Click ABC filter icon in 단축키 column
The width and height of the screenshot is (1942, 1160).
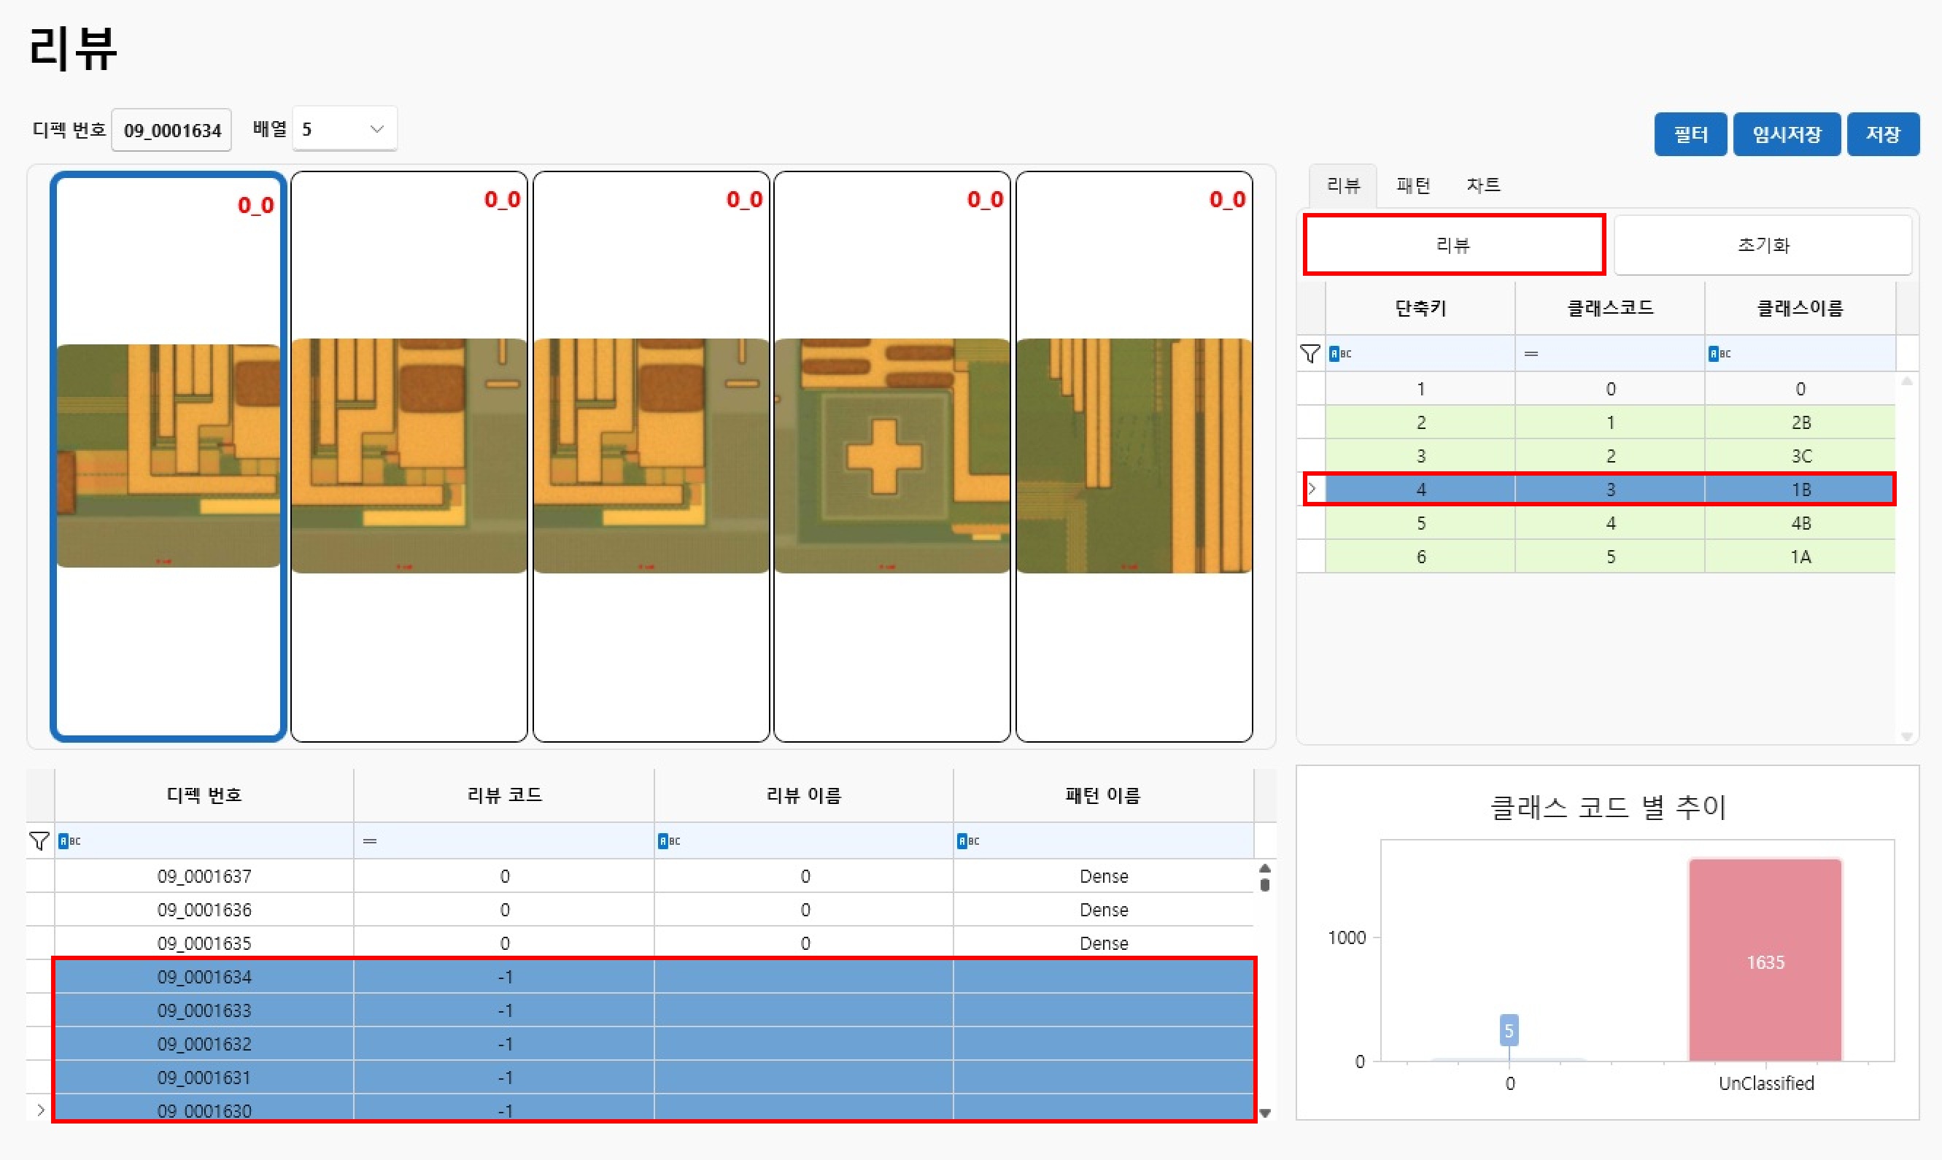pyautogui.click(x=1340, y=354)
